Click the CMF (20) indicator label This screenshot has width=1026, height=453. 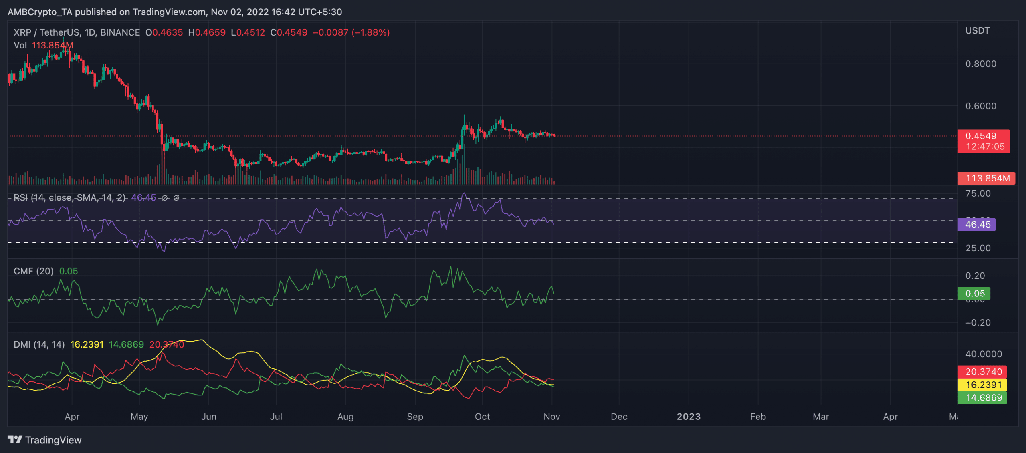[x=34, y=271]
